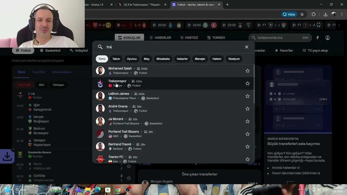
Task: Open the Chrome downloads icon
Action: point(326,14)
